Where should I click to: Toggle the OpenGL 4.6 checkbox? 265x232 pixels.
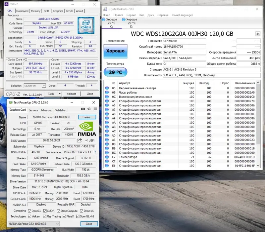tap(78, 216)
